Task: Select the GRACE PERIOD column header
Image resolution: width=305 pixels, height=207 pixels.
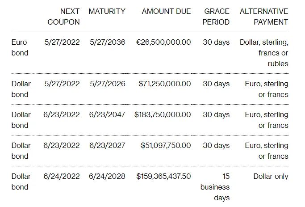Action: click(216, 17)
